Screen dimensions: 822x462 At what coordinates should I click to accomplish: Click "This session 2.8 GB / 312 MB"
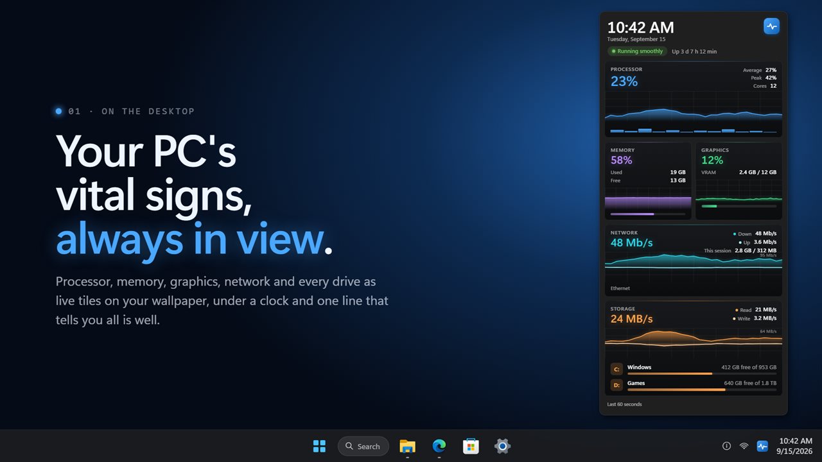pyautogui.click(x=740, y=251)
